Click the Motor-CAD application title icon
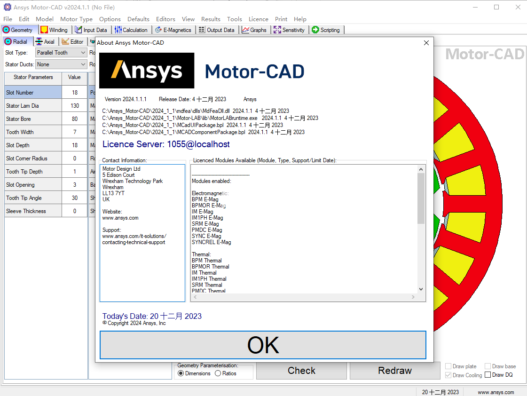The height and width of the screenshot is (396, 527). 8,7
